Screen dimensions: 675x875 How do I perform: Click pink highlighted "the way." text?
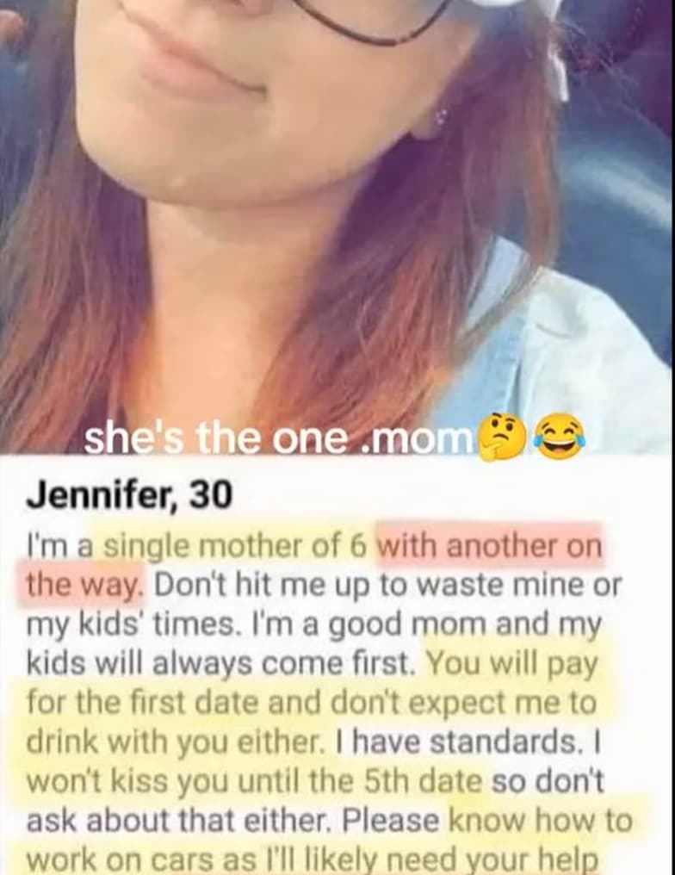[82, 586]
